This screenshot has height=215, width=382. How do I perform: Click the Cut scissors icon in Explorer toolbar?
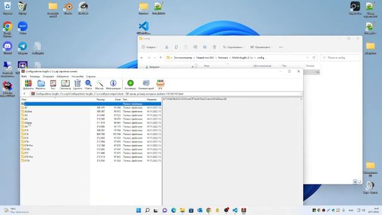point(167,47)
